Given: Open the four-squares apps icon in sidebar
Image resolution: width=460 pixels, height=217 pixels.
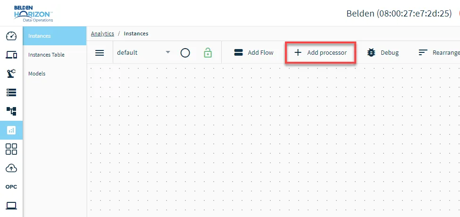Looking at the screenshot, I should (11, 149).
